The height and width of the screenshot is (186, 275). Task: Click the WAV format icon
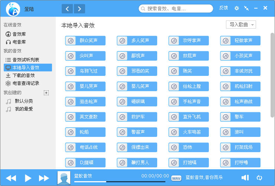(176, 178)
